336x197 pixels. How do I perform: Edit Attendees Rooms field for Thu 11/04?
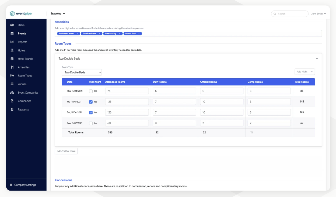coord(127,91)
